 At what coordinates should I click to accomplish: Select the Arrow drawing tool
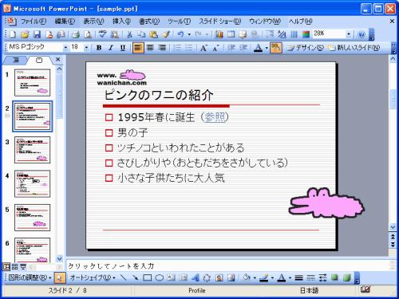136,277
